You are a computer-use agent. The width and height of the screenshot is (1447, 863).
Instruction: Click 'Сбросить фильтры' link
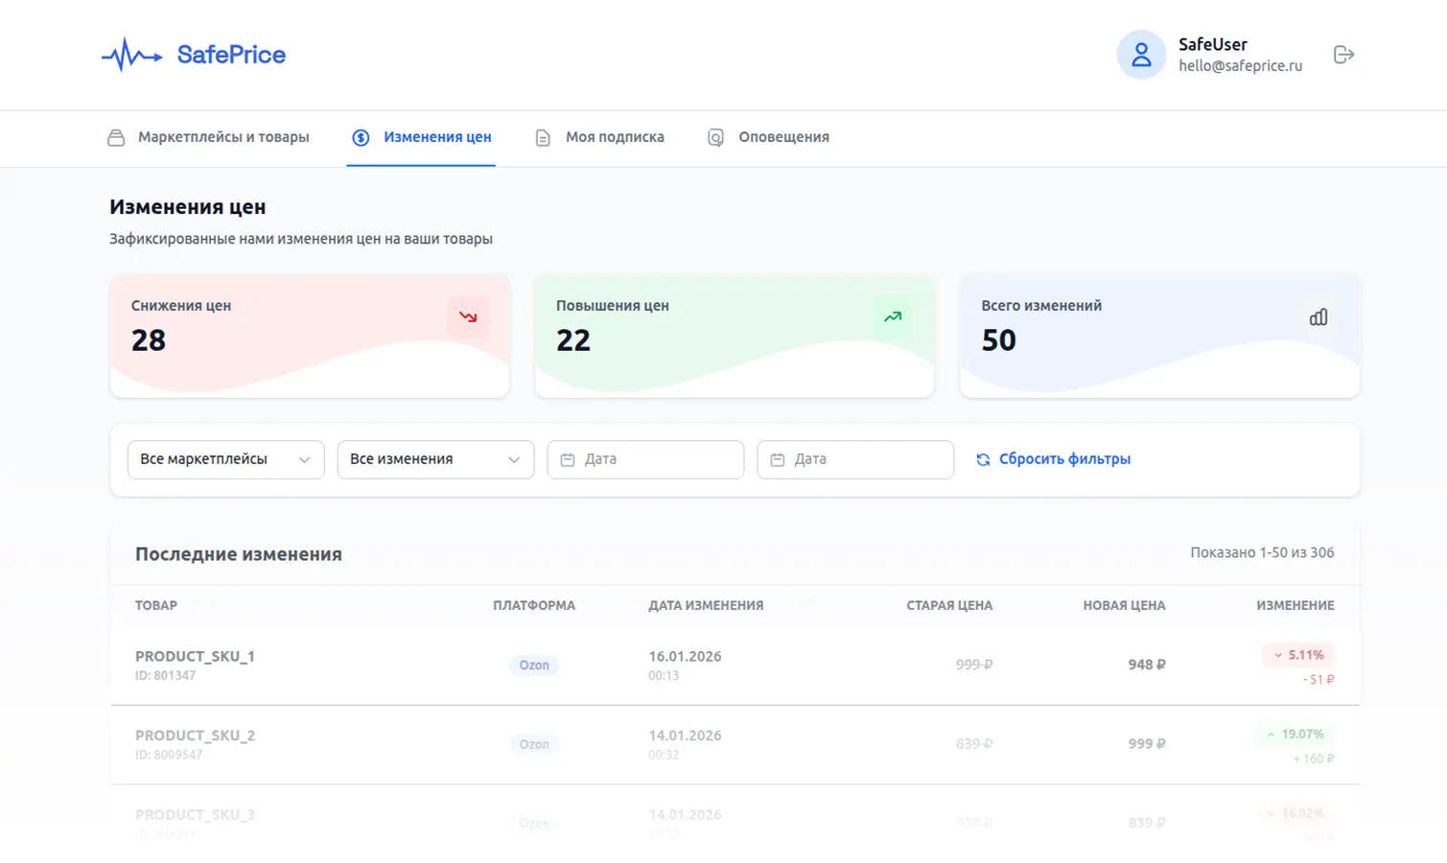point(1064,459)
